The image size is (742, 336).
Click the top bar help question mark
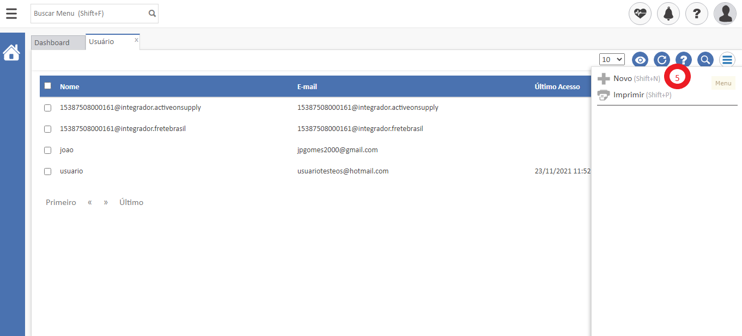[697, 14]
